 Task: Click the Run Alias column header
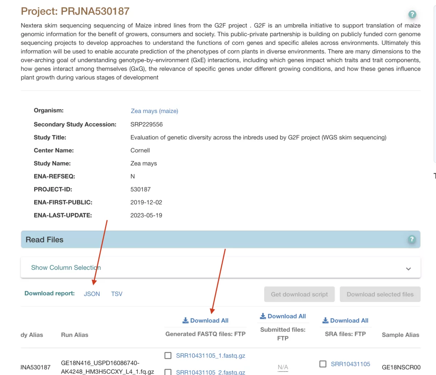tap(74, 335)
